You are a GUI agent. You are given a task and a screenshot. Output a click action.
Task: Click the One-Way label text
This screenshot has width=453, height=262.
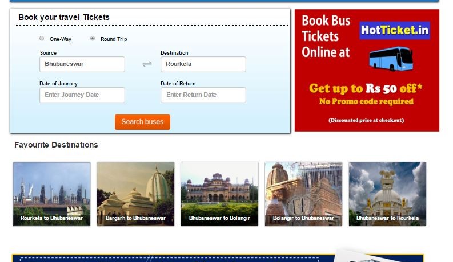coord(61,39)
